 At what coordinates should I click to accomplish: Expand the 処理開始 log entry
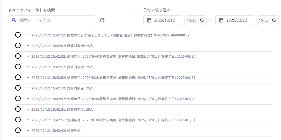28,130
